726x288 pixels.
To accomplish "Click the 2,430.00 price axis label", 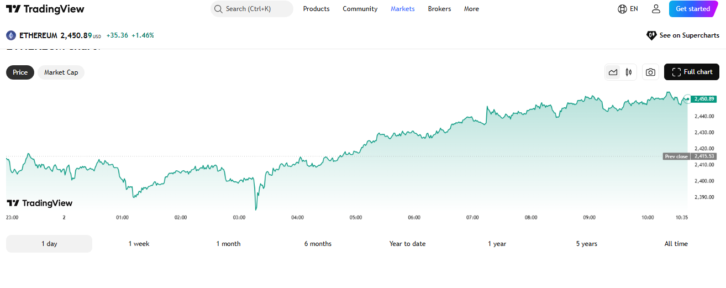I will (704, 132).
